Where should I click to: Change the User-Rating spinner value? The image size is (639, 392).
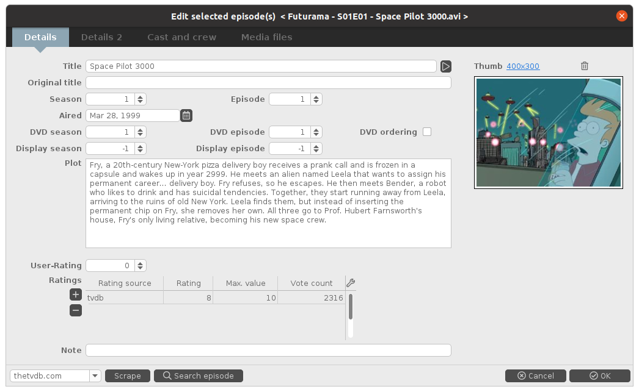(140, 265)
